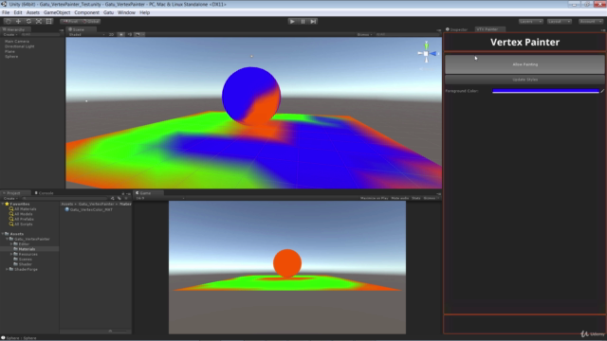Select the Move tool
607x341 pixels.
point(18,21)
